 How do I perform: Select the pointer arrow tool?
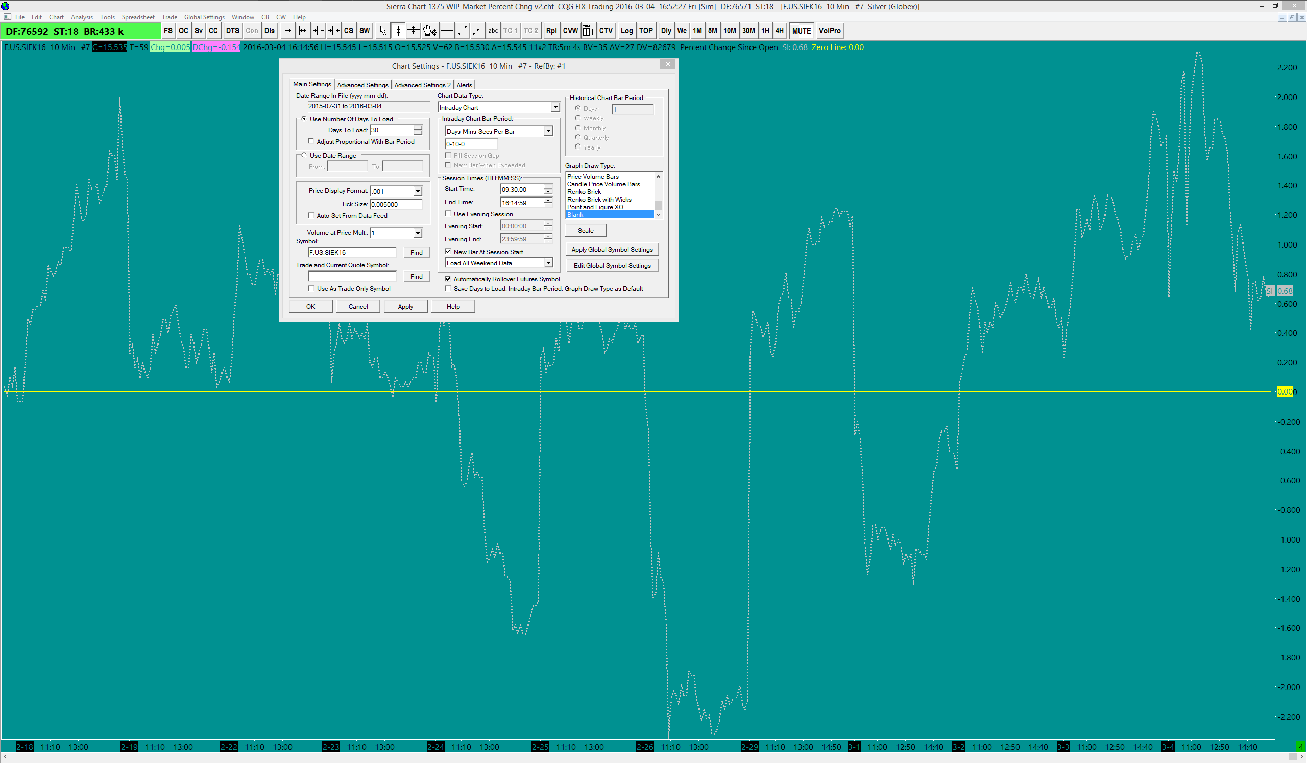[x=383, y=31]
